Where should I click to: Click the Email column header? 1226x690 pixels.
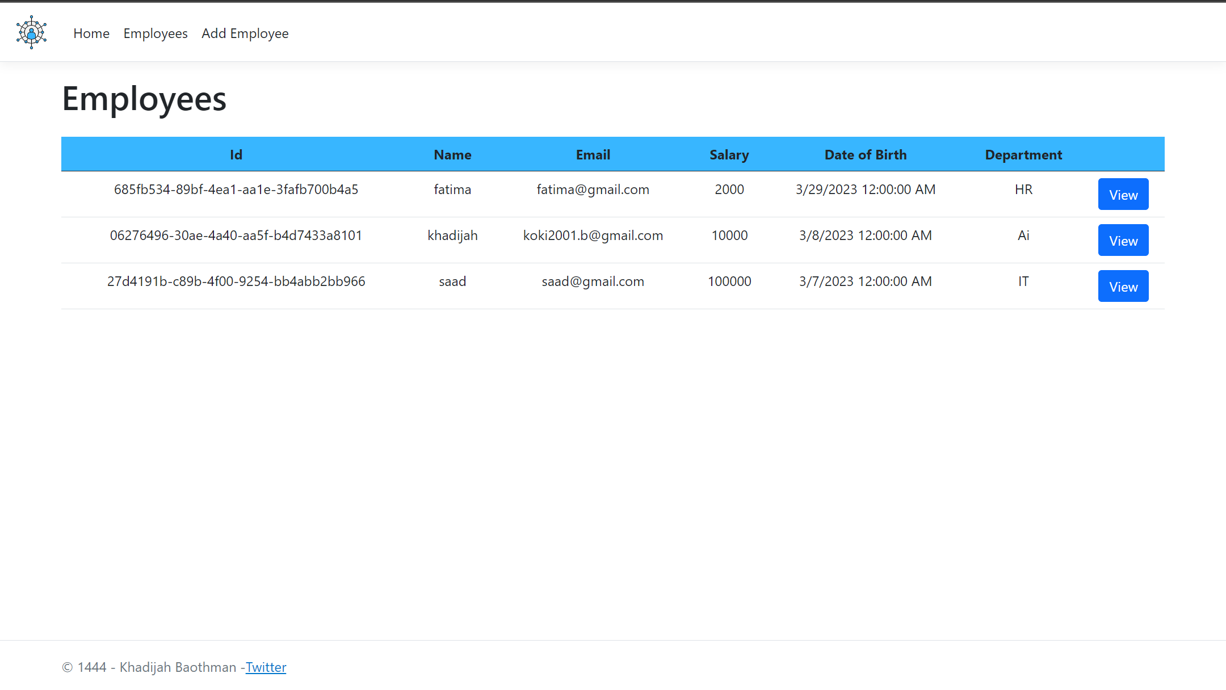click(x=593, y=155)
